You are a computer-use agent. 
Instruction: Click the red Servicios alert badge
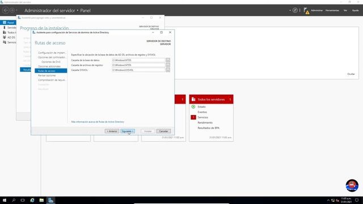(193, 117)
